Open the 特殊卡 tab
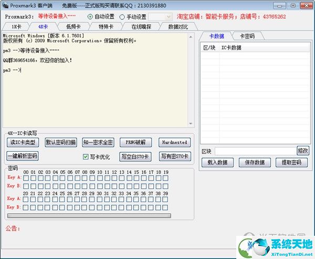This screenshot has width=315, height=259. 106,27
